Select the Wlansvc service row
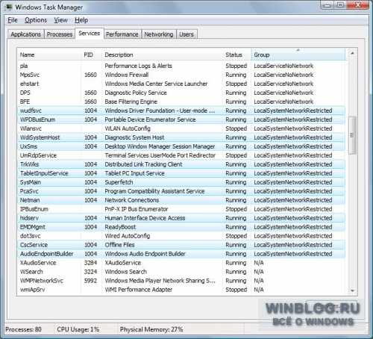This screenshot has height=339, width=373. point(181,128)
